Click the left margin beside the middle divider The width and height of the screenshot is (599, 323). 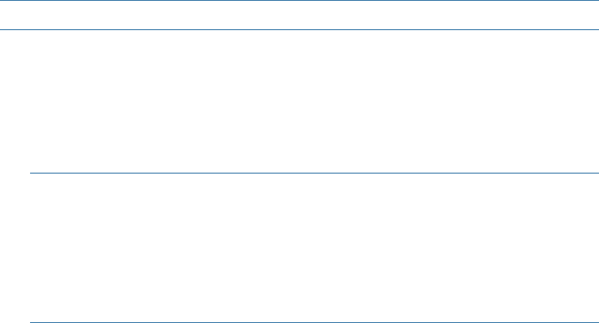(15, 173)
